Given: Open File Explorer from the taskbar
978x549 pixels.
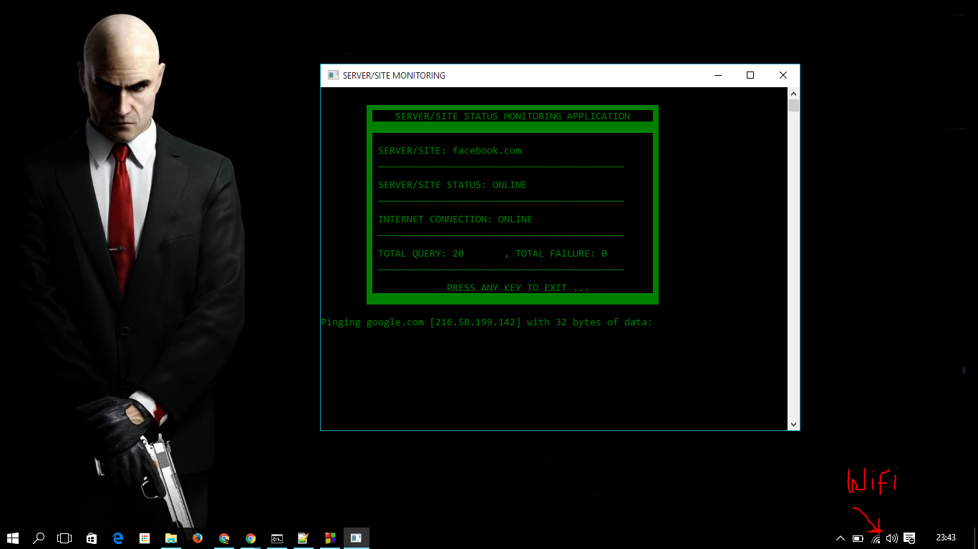Looking at the screenshot, I should [x=171, y=538].
